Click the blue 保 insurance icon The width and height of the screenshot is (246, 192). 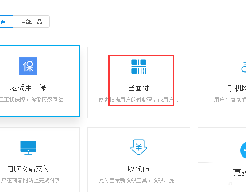tap(28, 66)
